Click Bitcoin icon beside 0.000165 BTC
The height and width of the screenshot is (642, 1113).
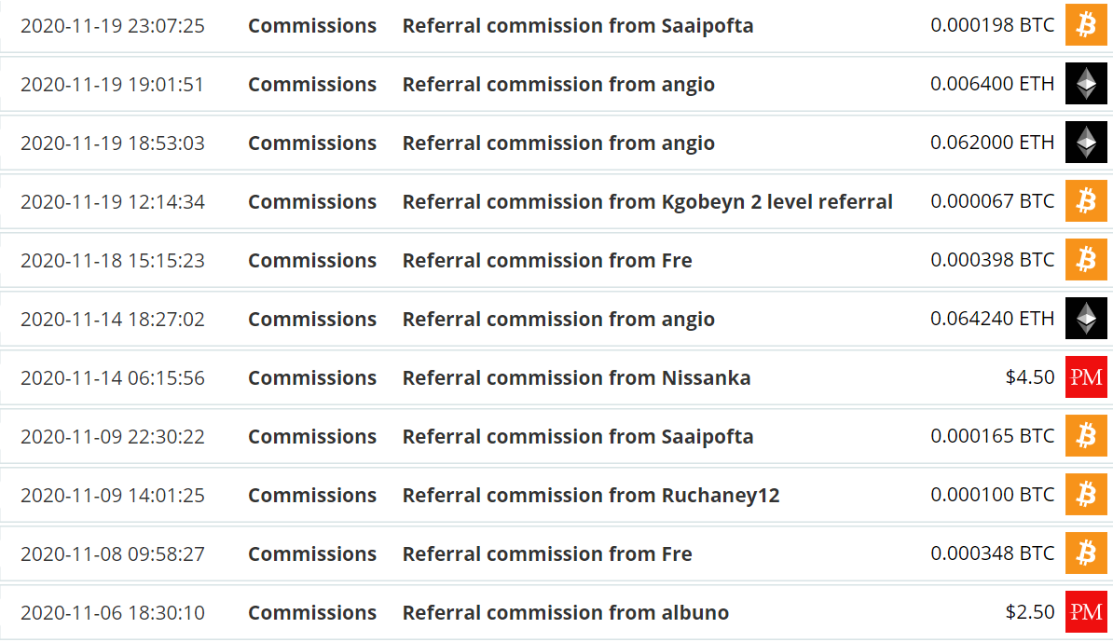coord(1086,436)
